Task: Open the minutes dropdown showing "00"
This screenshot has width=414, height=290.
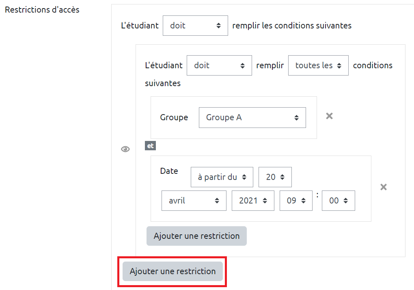Action: pyautogui.click(x=338, y=201)
